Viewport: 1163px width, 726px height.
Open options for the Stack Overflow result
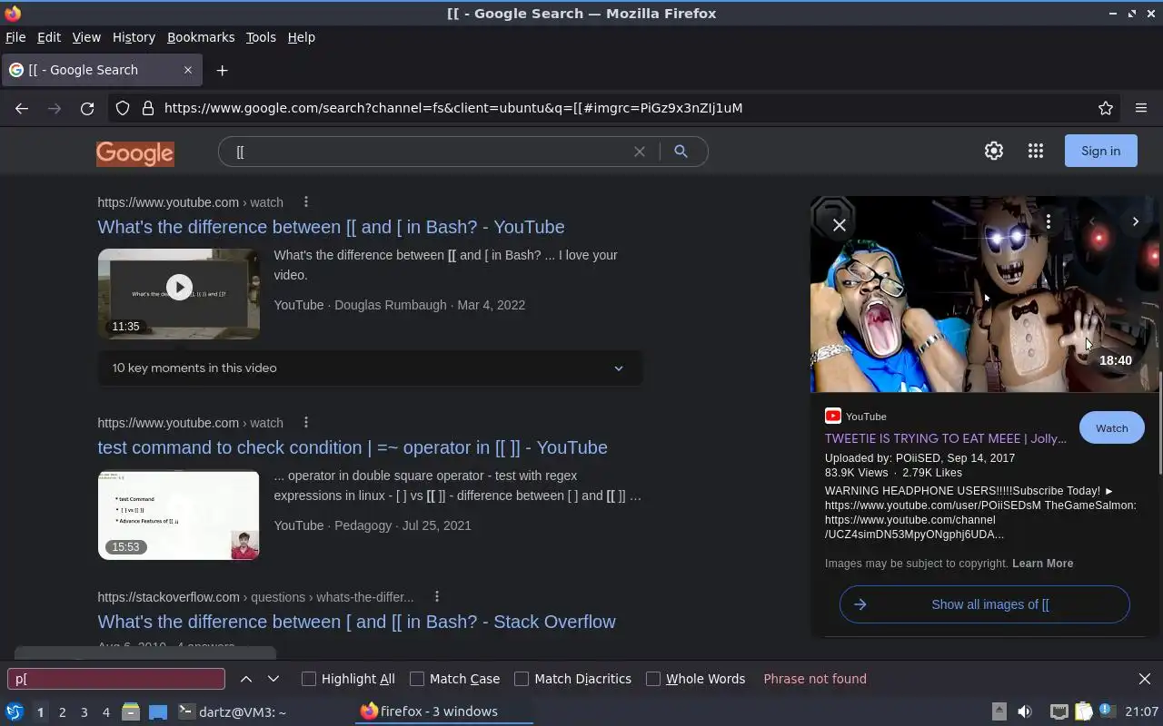437,597
